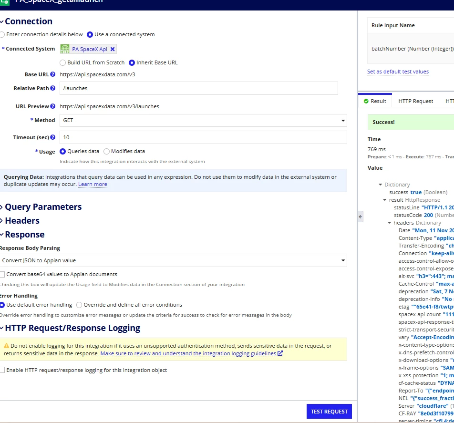The image size is (454, 423).
Task: Collapse the Response section
Action: pyautogui.click(x=2, y=235)
